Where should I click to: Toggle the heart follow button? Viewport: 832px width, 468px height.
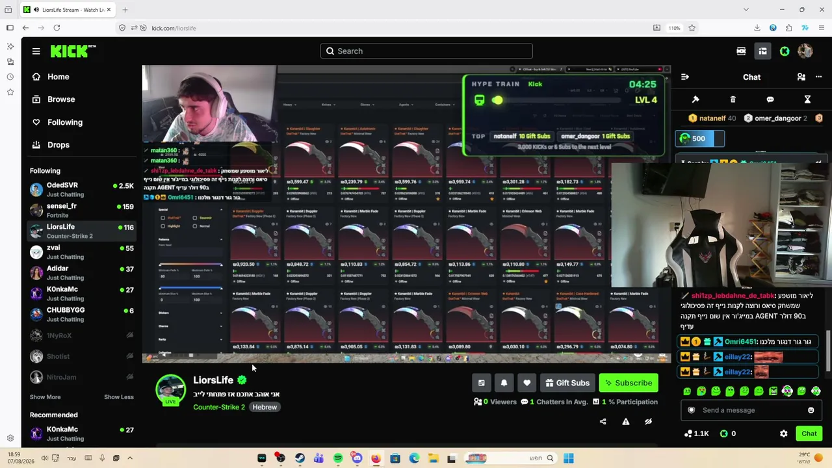coord(527,383)
